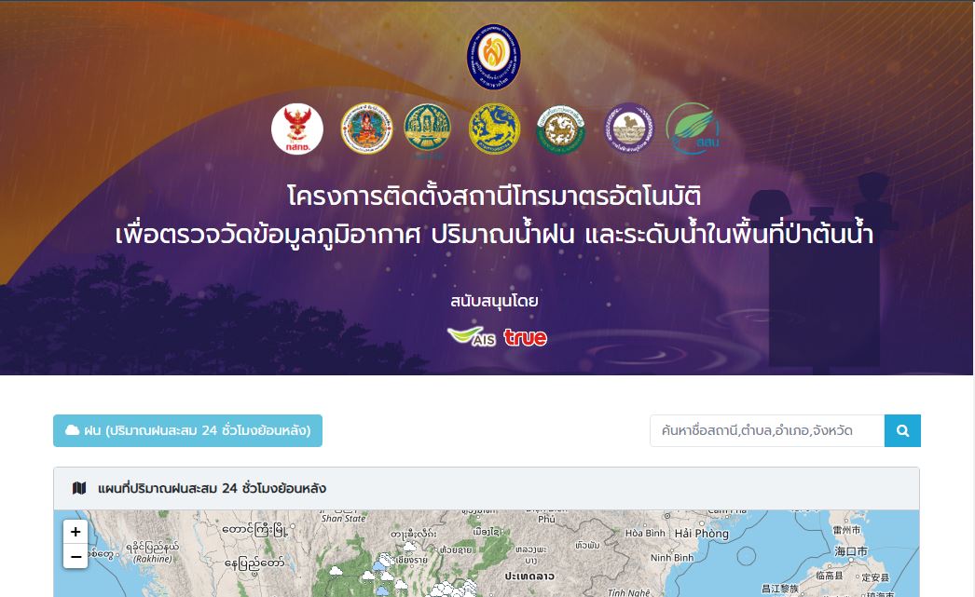Click the green-gold temple seal logo

tap(427, 128)
